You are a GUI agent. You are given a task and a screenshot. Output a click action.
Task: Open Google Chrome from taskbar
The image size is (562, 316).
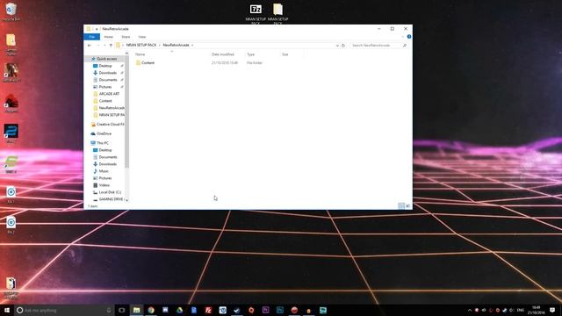(x=151, y=310)
